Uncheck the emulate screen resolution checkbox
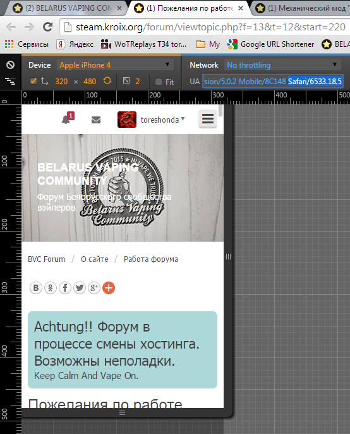This screenshot has height=434, width=350. pos(33,81)
